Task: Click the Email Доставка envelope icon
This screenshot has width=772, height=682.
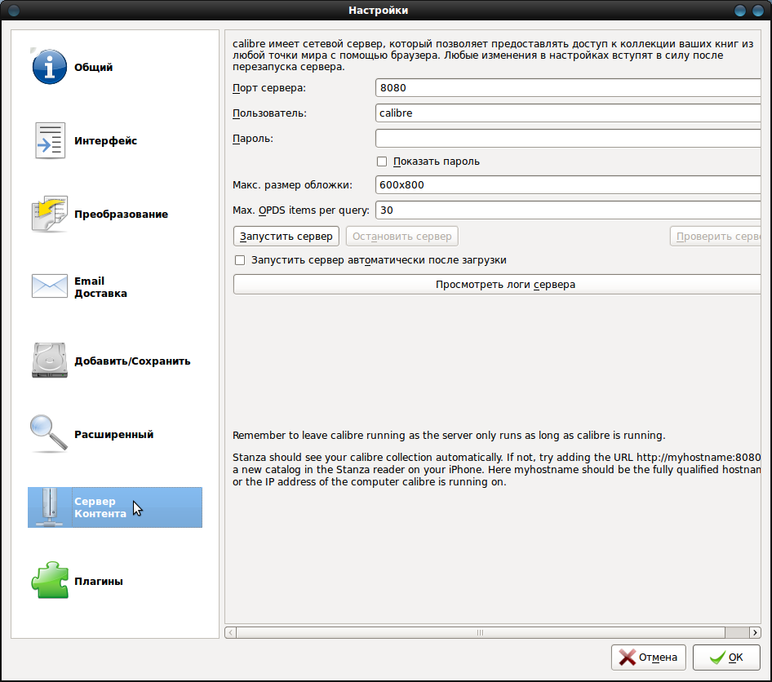Action: point(49,287)
